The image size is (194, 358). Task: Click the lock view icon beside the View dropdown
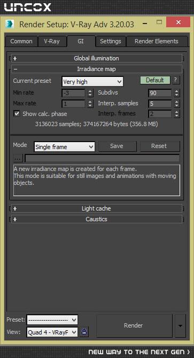(x=84, y=332)
